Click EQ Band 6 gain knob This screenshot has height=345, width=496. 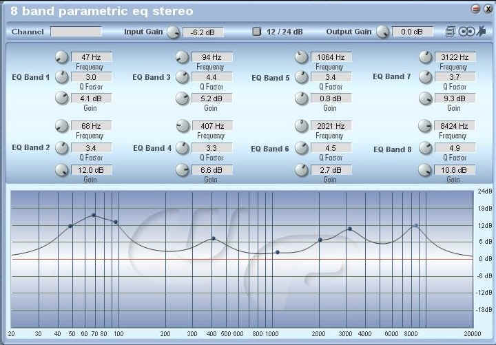pos(302,170)
